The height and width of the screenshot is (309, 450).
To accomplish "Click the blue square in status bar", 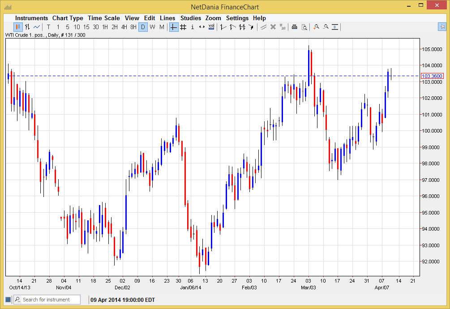I will point(8,300).
